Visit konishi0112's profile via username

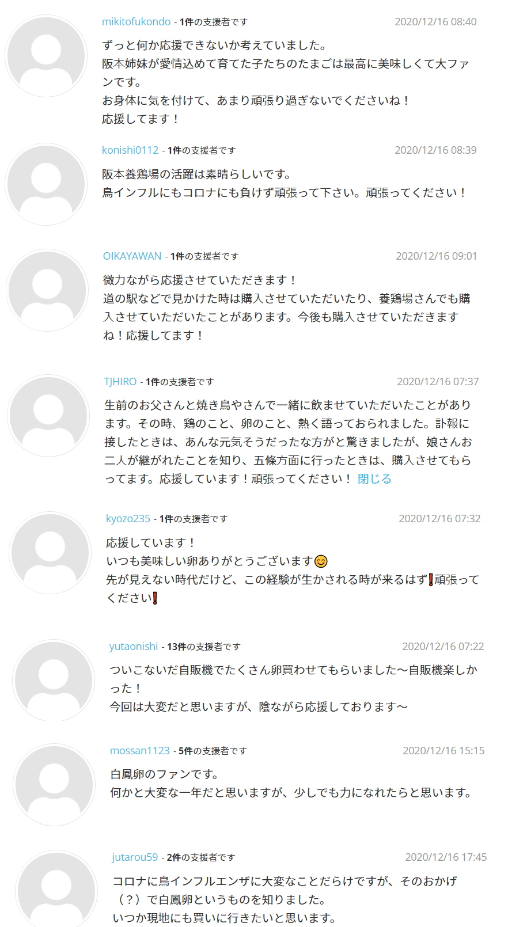tap(130, 150)
